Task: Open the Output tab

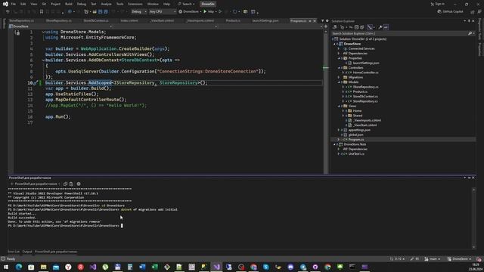Action: pyautogui.click(x=27, y=252)
